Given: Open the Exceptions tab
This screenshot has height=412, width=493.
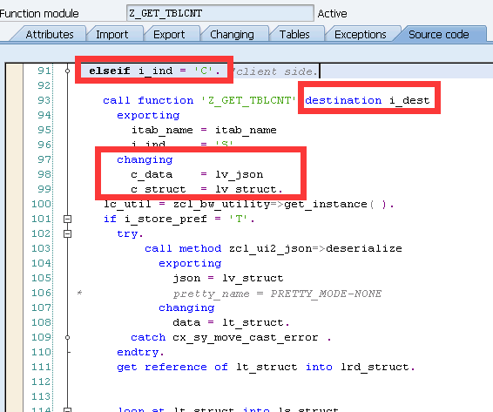Looking at the screenshot, I should (x=361, y=34).
